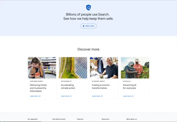The image size is (177, 122).
Task: Open More about us footer section
Action: (132, 119)
